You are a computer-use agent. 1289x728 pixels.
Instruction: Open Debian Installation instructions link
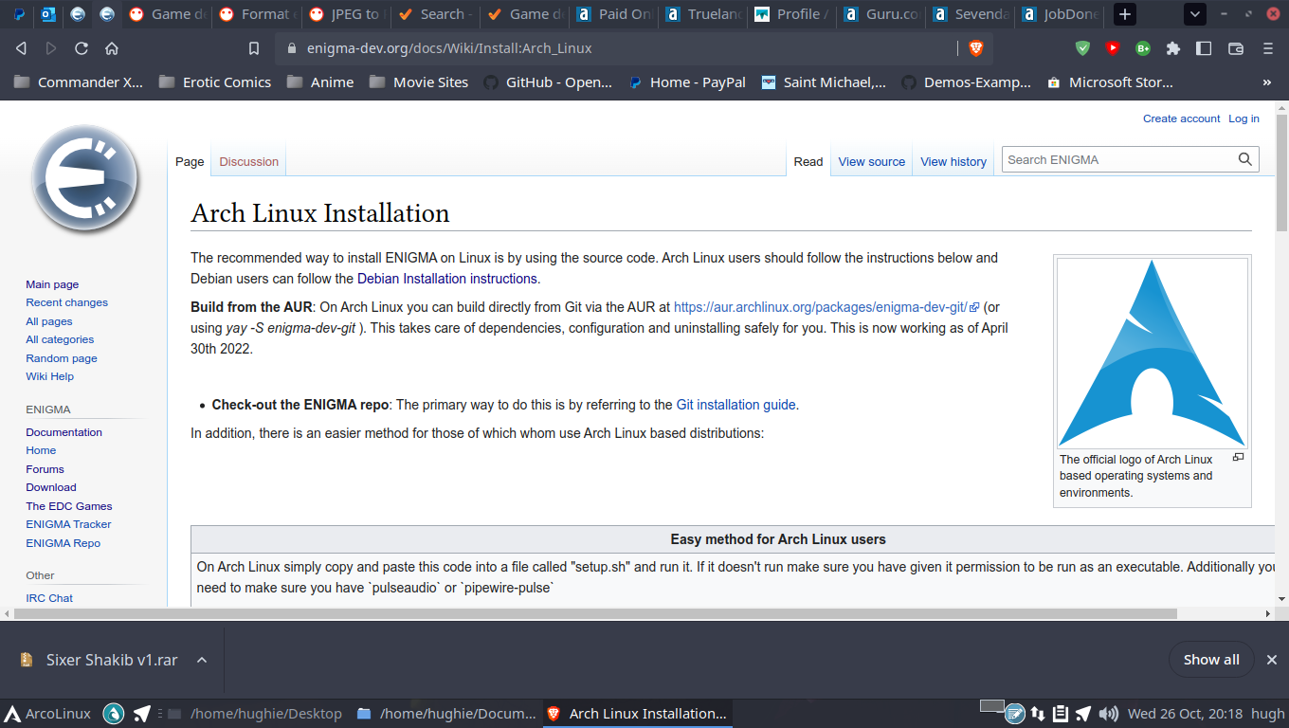pos(447,279)
